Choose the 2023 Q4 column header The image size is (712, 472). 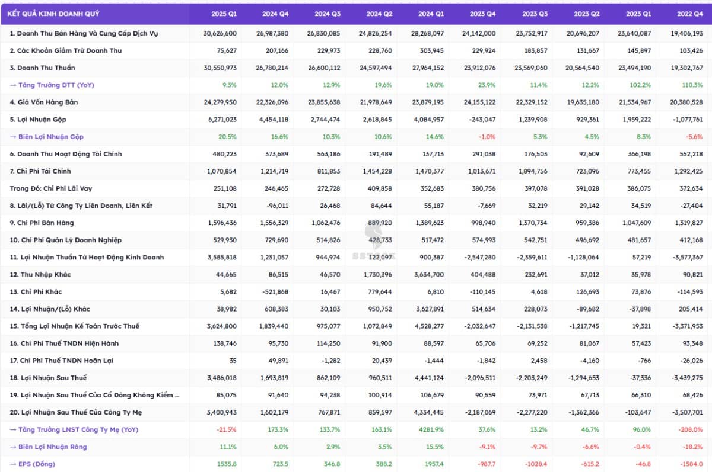coord(482,14)
